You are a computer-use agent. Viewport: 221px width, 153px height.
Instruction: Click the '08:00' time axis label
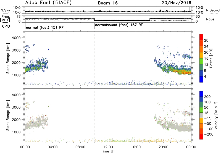pos(80,147)
